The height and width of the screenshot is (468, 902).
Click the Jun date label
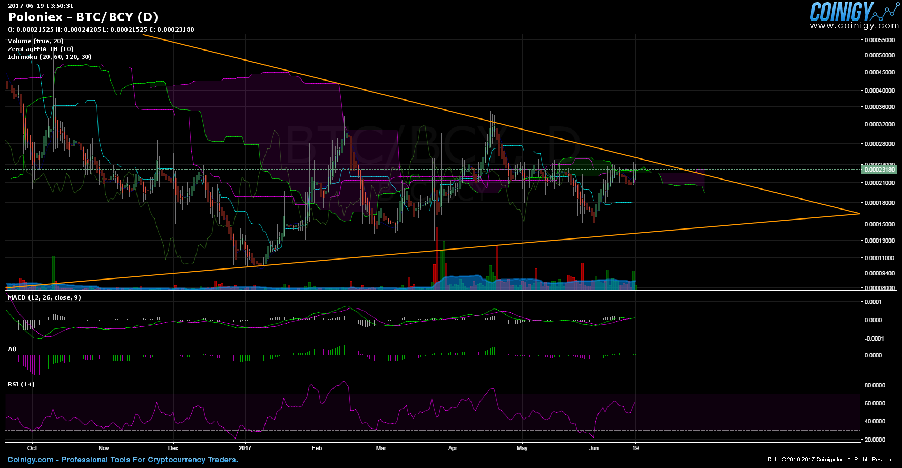pos(594,448)
